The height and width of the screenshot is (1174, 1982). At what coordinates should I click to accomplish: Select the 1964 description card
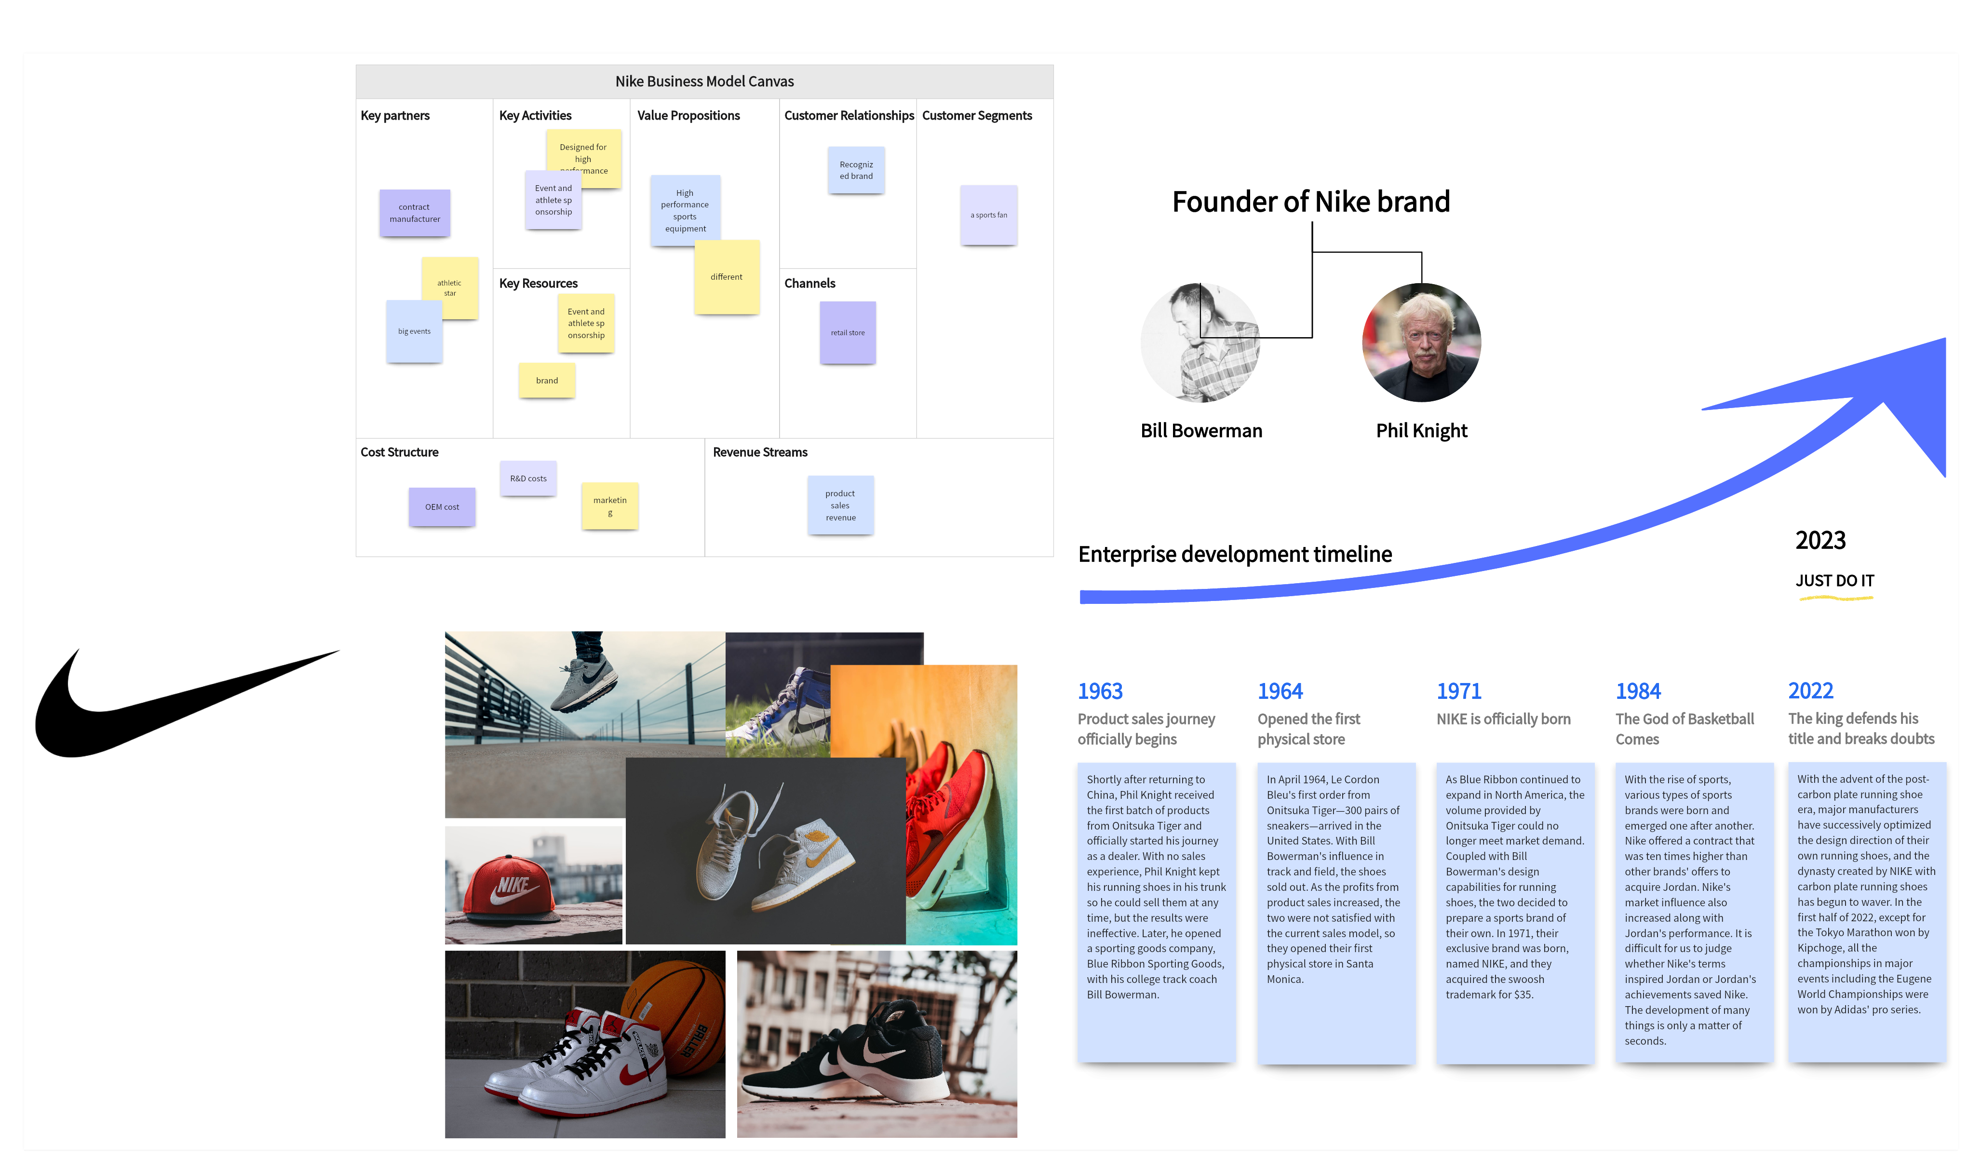tap(1337, 913)
